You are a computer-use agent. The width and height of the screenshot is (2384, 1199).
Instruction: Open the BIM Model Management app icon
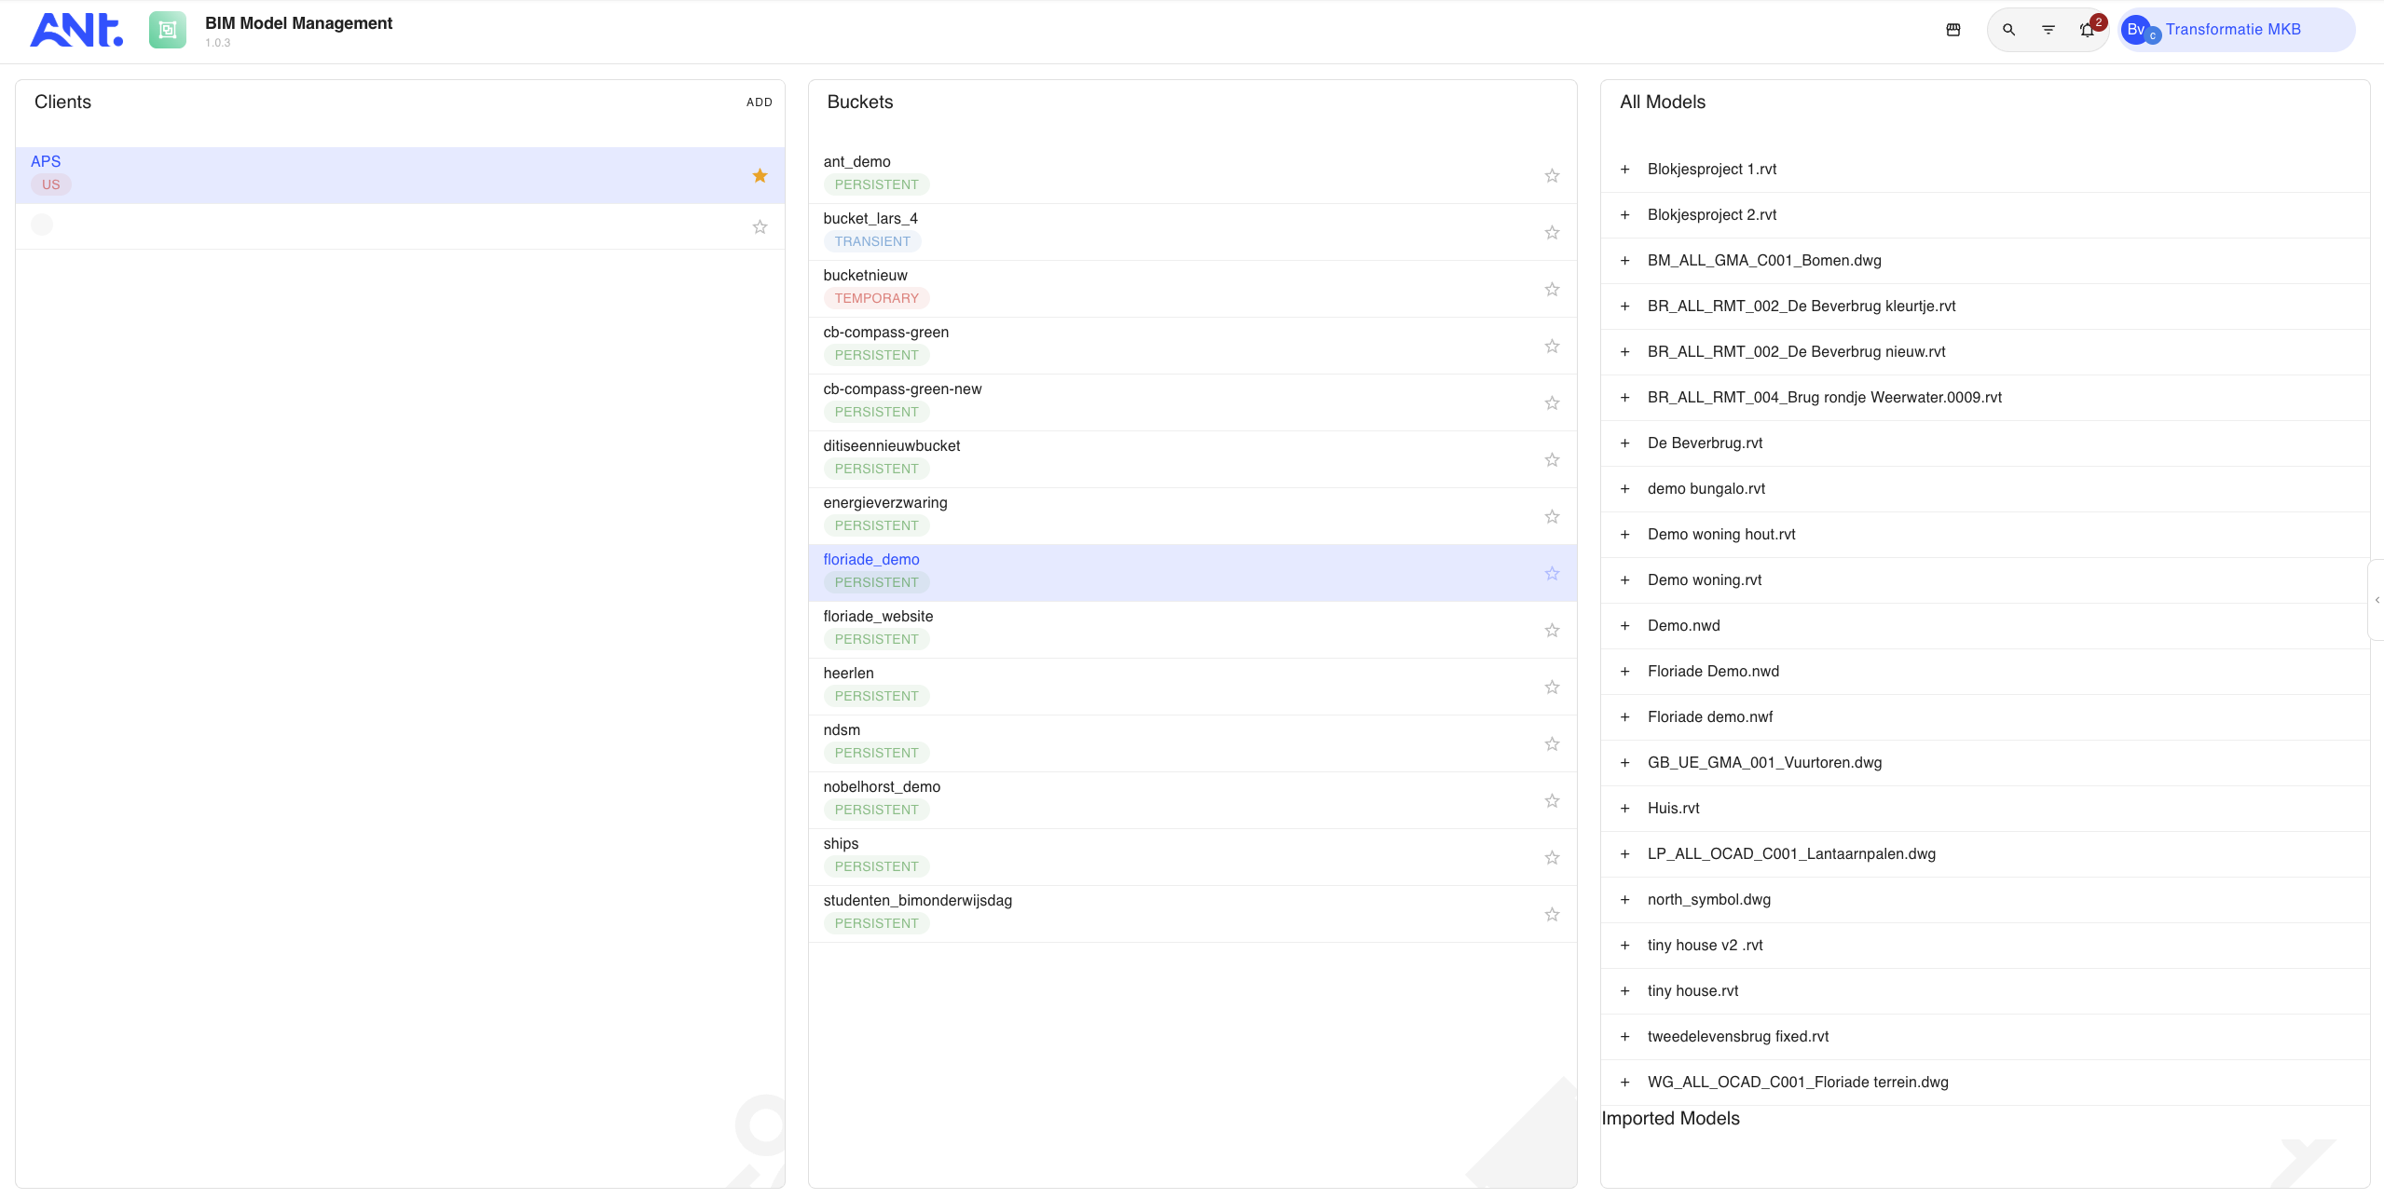(x=168, y=30)
